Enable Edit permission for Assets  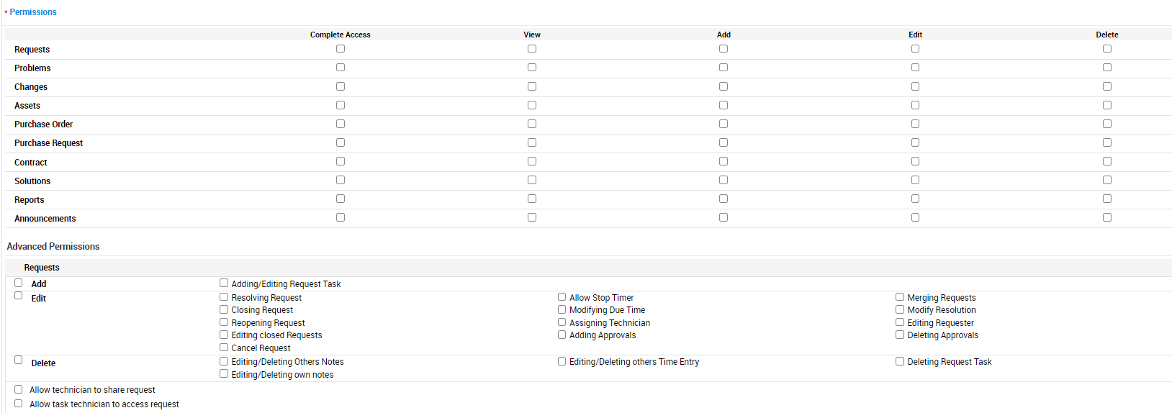tap(915, 105)
